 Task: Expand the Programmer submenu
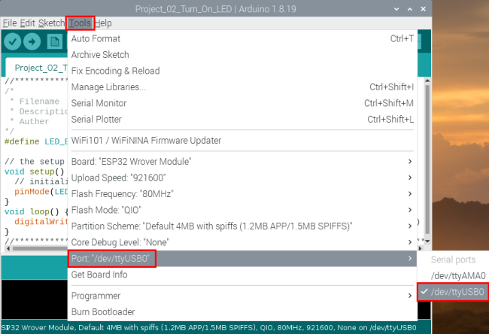coord(242,296)
